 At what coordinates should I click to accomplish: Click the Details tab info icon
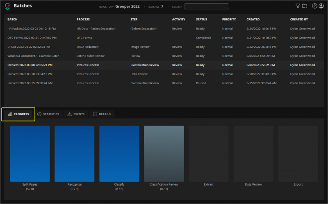95,114
